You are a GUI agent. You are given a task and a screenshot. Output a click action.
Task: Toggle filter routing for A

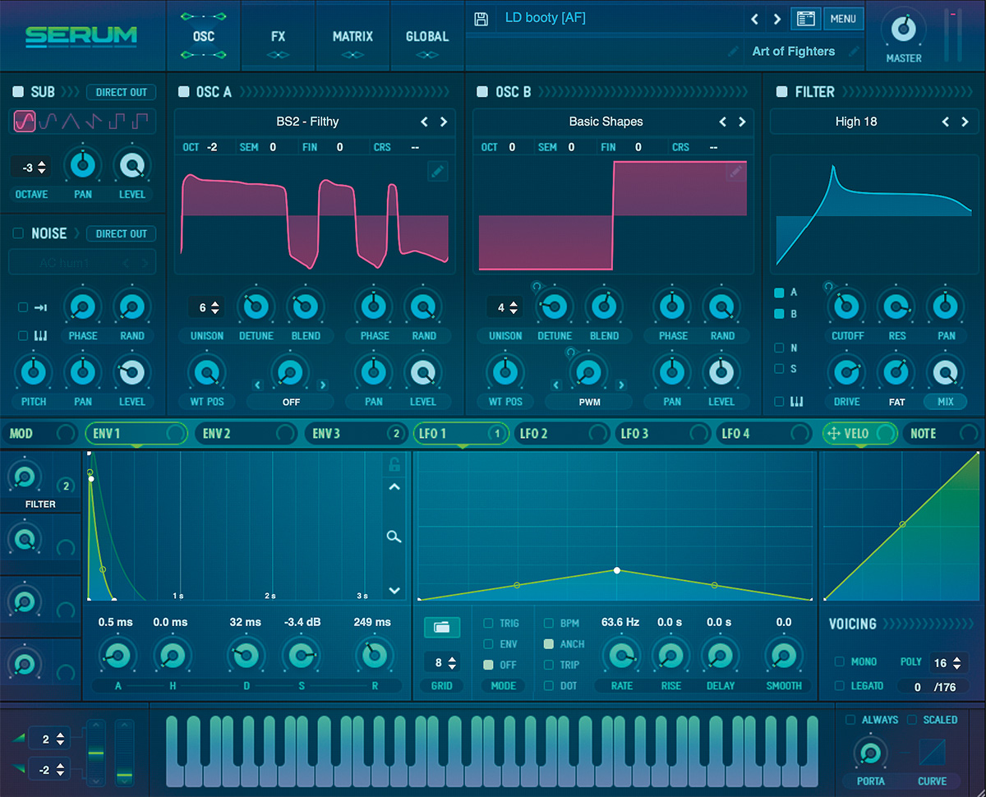(x=779, y=293)
